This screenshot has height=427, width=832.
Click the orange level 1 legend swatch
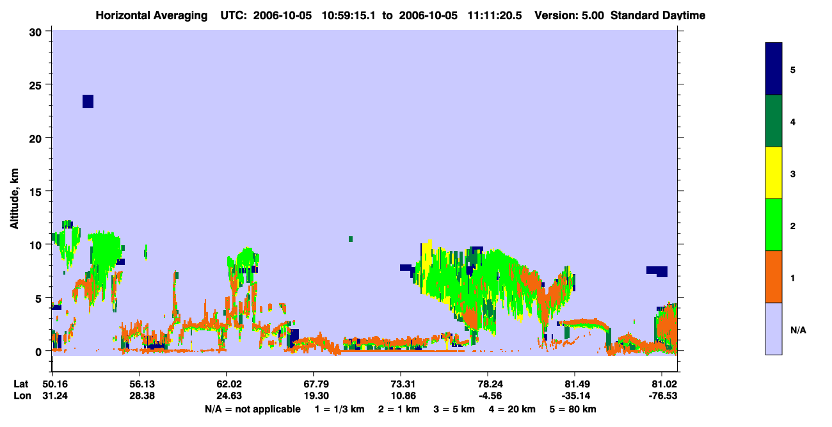pyautogui.click(x=774, y=277)
